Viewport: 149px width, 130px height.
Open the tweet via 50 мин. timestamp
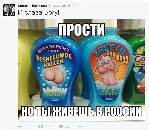click(78, 6)
